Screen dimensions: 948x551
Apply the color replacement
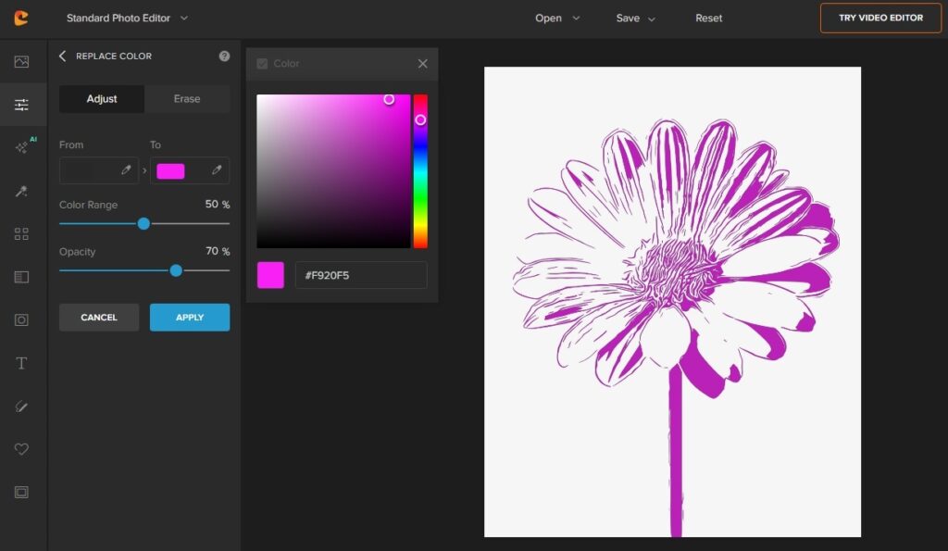189,317
